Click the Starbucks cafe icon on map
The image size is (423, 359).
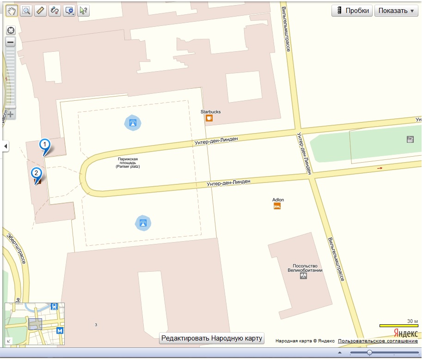pyautogui.click(x=209, y=118)
